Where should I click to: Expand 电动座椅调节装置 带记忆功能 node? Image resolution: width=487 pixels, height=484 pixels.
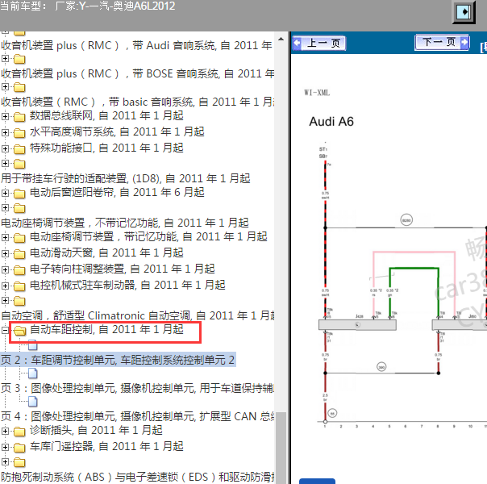[x=5, y=238]
